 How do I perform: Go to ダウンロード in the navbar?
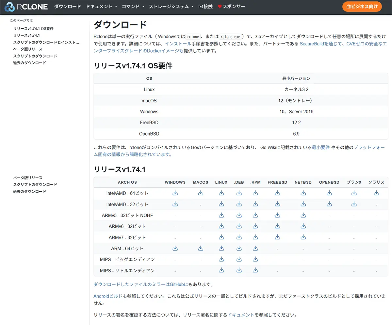click(68, 6)
